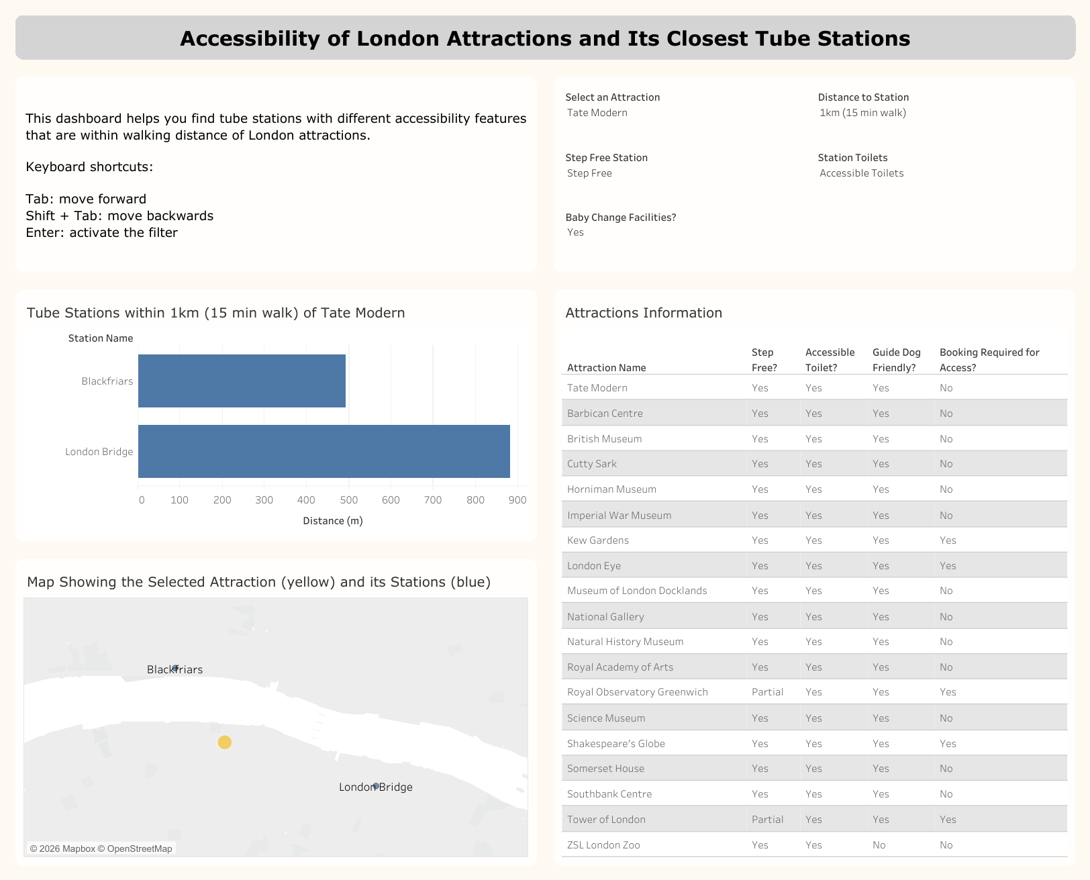Select Shakespeare's Globe in attractions table
1090x880 pixels.
[615, 744]
